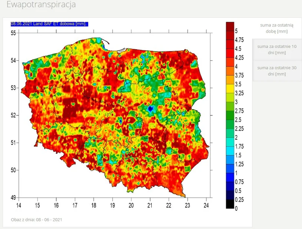Click the 'Ewapotranspiracja' page heading
The image size is (302, 229).
[41, 5]
